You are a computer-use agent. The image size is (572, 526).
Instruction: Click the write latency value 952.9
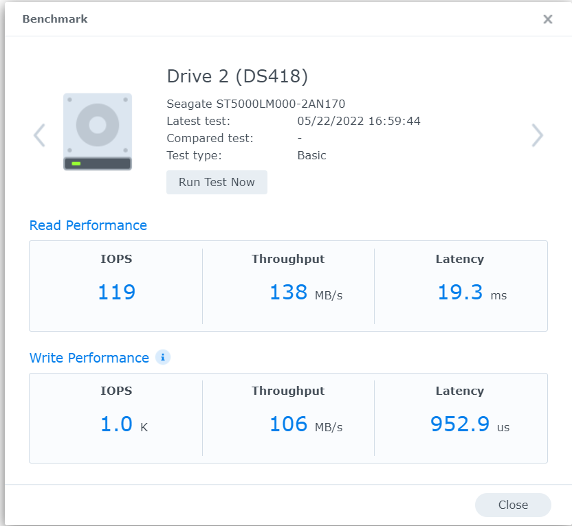(x=460, y=424)
